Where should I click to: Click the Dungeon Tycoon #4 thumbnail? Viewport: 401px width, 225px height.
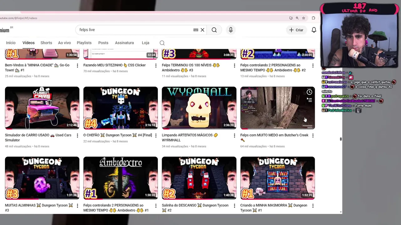point(121,108)
